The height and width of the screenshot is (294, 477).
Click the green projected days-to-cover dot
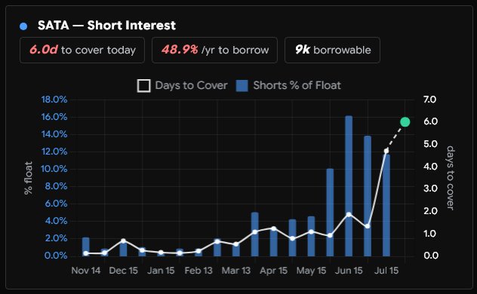point(405,122)
